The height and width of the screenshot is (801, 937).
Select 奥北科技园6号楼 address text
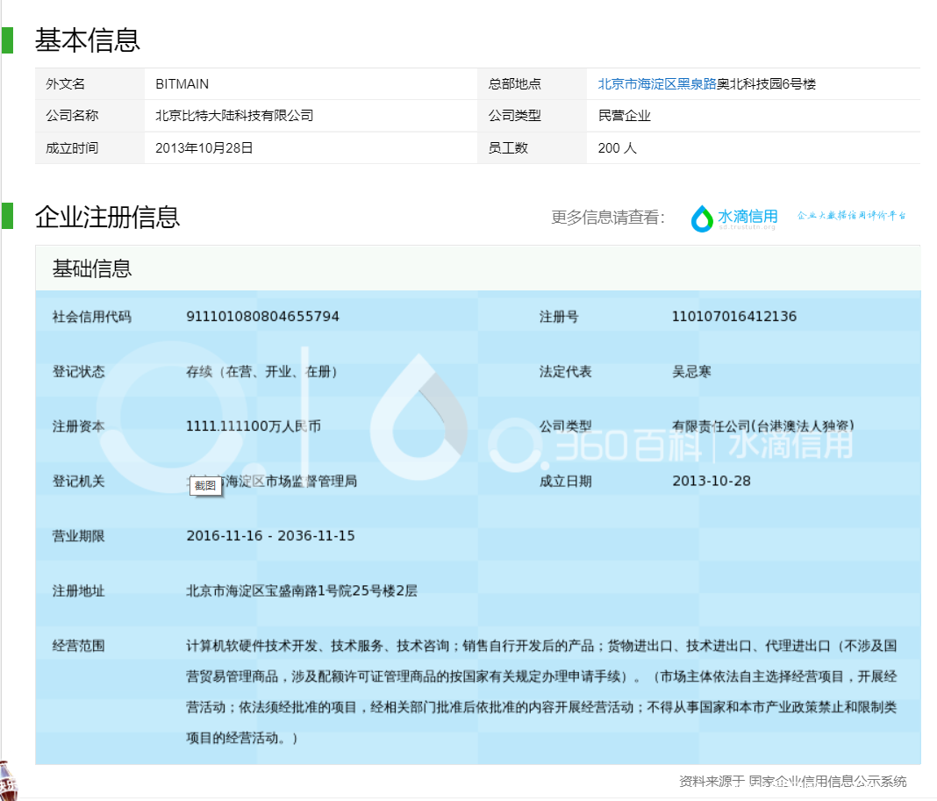(x=766, y=84)
